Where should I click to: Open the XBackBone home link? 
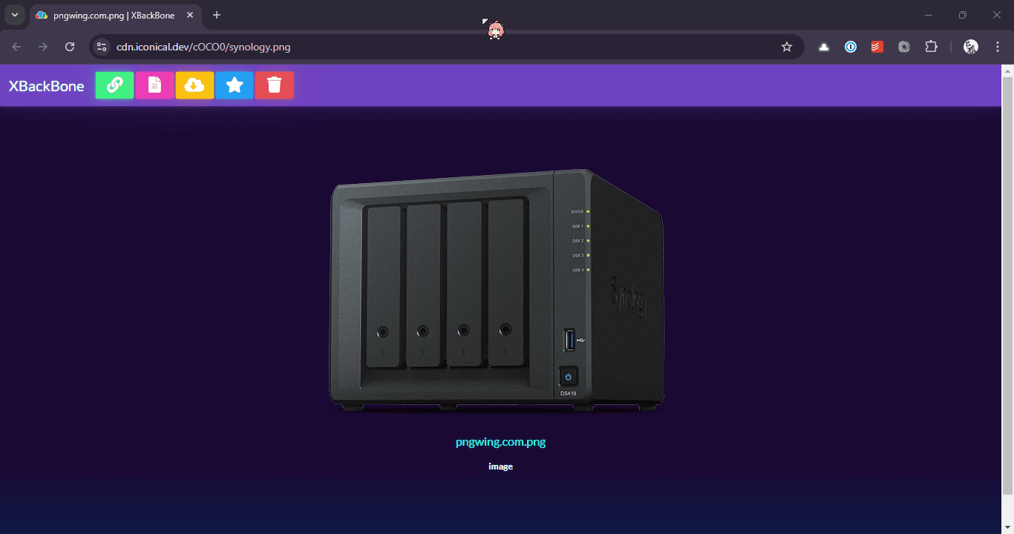[x=47, y=86]
